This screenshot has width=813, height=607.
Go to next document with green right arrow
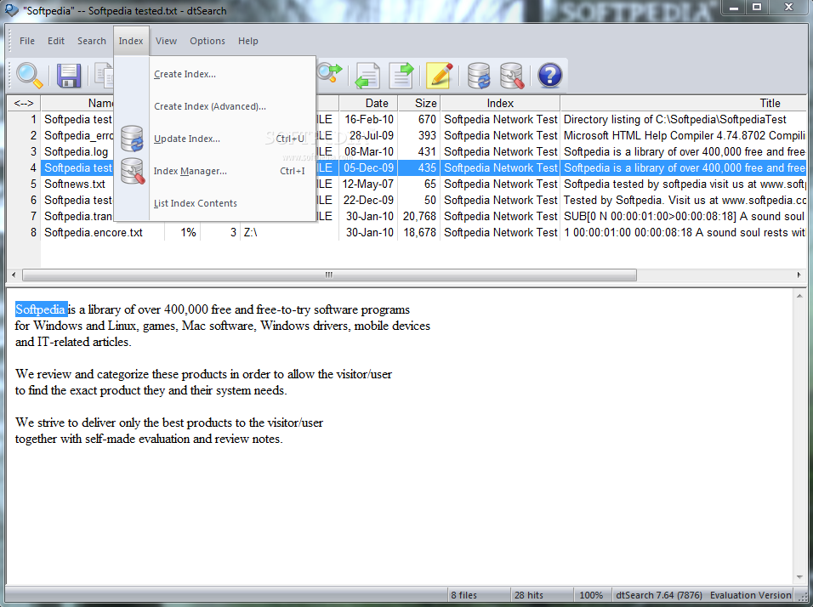[x=401, y=76]
